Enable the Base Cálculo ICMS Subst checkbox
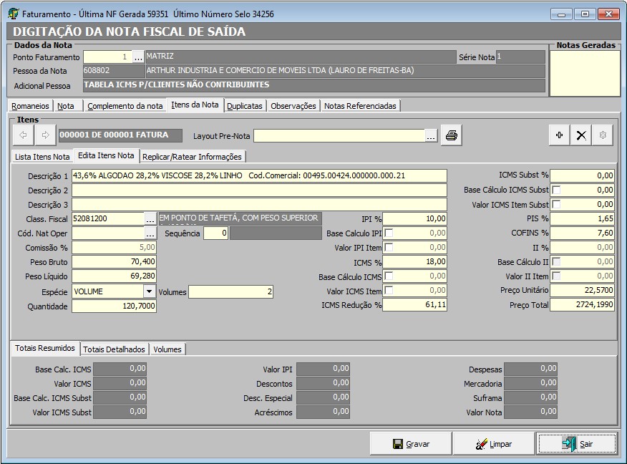627x464 pixels. coord(556,190)
